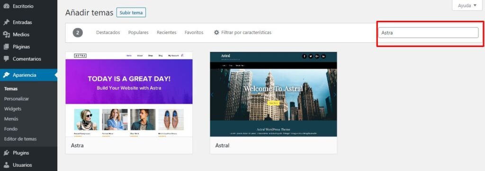
Task: Click the Entradas pin icon
Action: tap(6, 22)
